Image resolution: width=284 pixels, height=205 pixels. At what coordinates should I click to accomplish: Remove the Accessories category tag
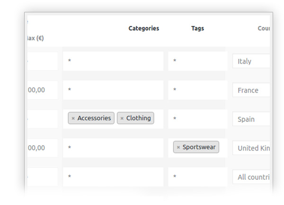73,119
